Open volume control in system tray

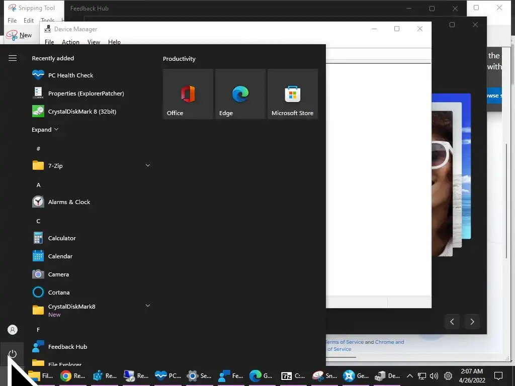click(434, 376)
